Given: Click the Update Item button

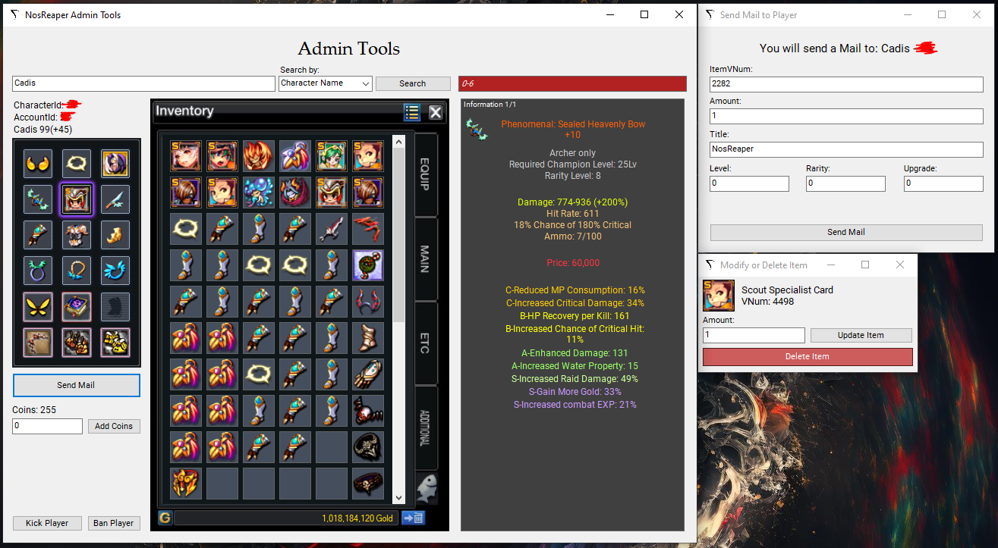Looking at the screenshot, I should 861,335.
